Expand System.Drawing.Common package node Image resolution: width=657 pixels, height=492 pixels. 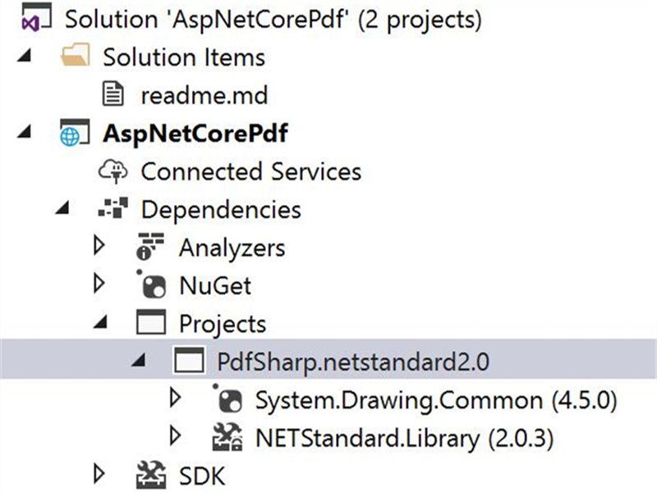point(174,399)
